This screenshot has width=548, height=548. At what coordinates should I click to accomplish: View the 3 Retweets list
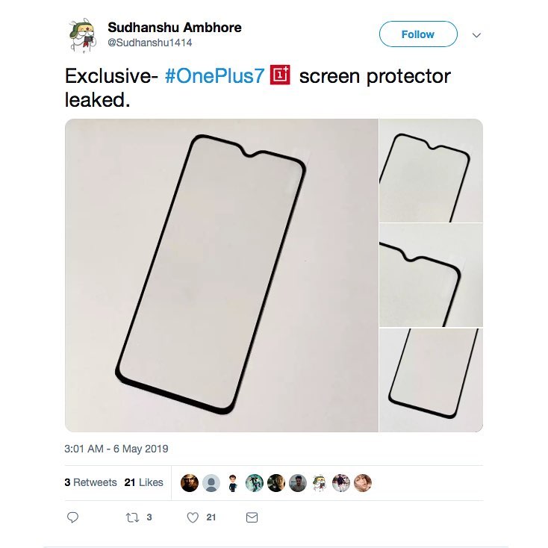pyautogui.click(x=91, y=482)
